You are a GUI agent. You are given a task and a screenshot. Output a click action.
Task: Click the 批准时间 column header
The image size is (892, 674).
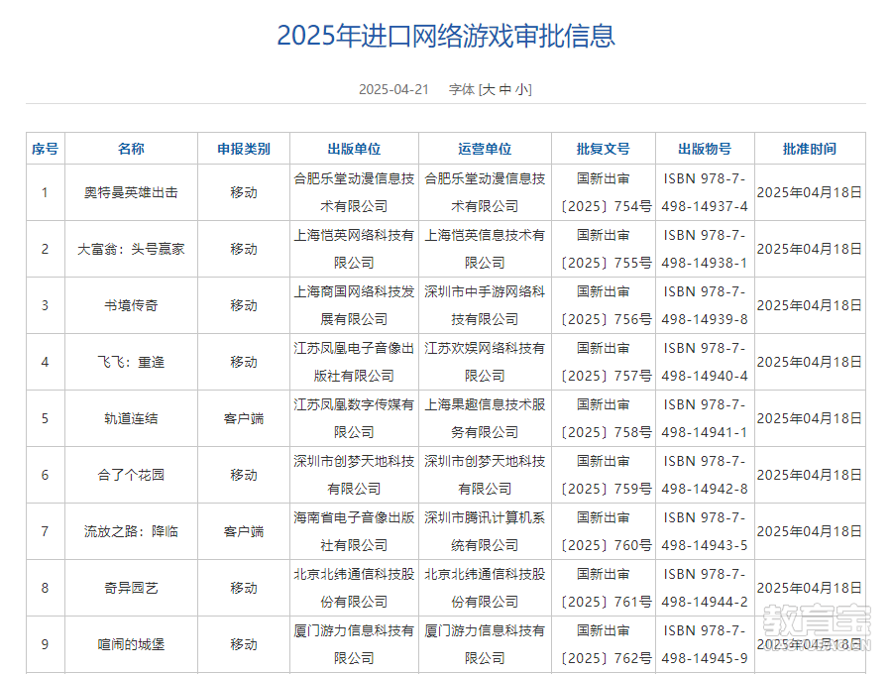click(x=810, y=149)
